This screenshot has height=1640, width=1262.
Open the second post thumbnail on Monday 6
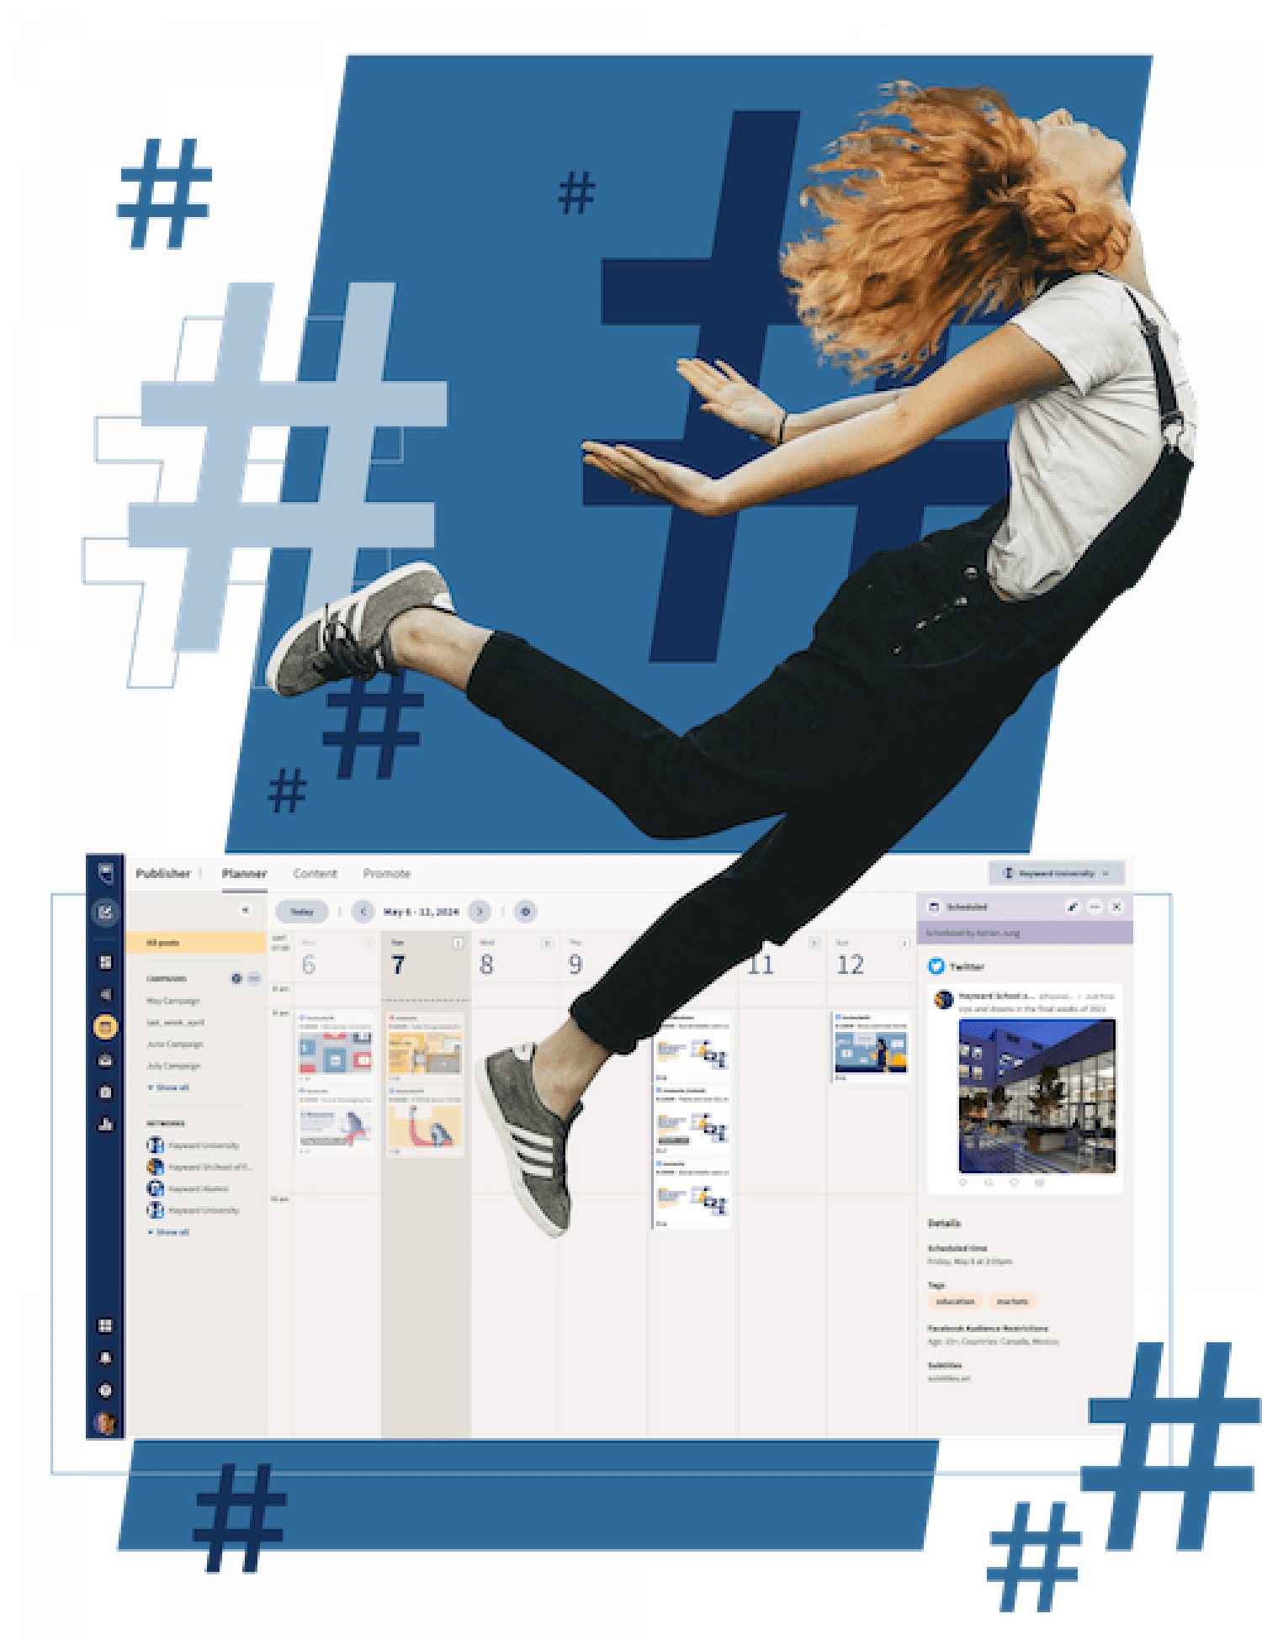click(335, 1127)
